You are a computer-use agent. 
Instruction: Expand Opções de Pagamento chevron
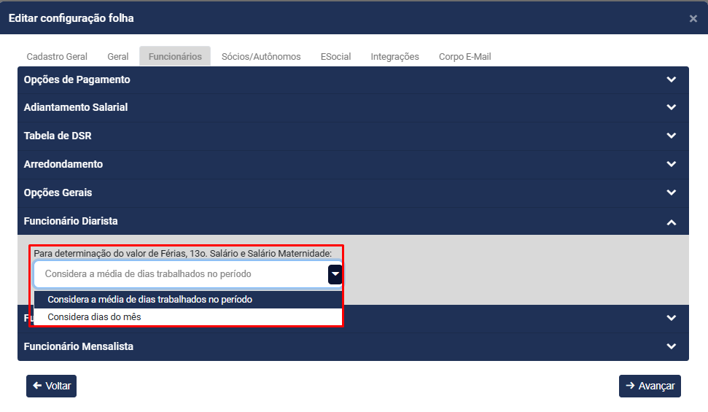672,79
